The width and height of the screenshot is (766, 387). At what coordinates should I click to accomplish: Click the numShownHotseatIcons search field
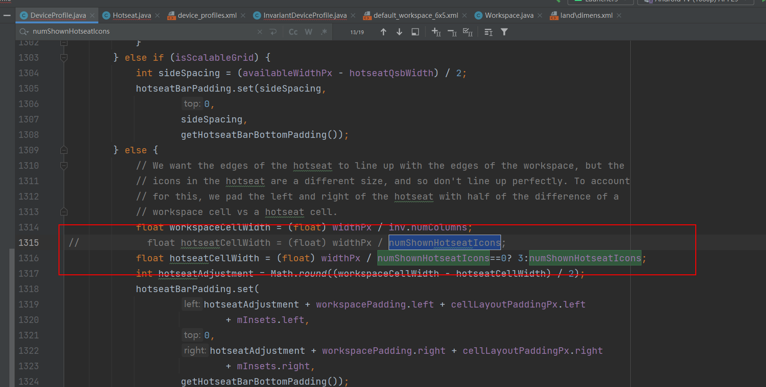point(143,31)
